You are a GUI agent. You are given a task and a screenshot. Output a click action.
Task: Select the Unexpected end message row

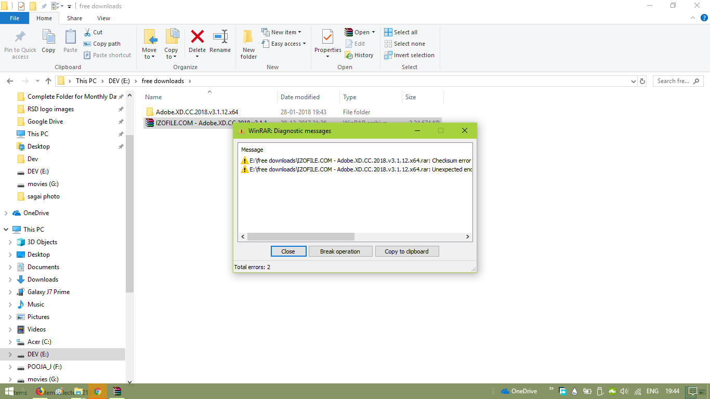[x=356, y=169]
